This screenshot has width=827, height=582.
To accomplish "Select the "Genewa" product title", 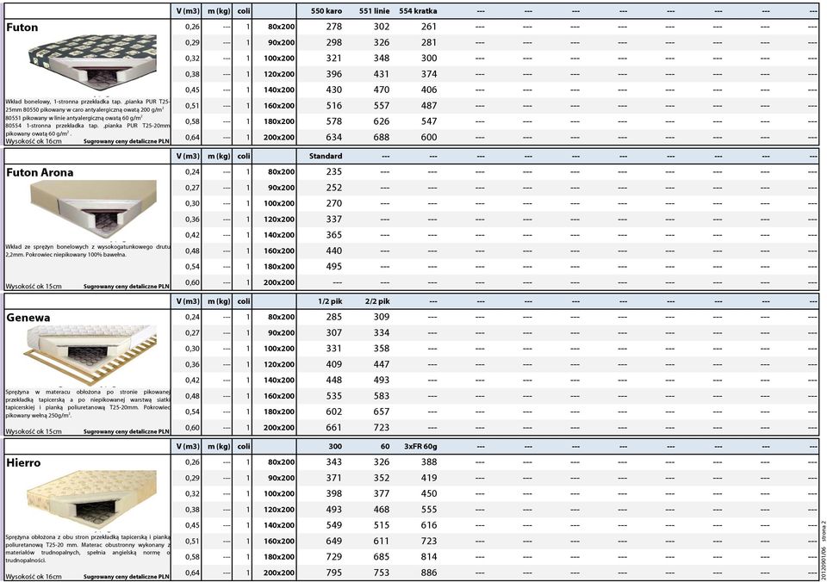I will pyautogui.click(x=28, y=318).
